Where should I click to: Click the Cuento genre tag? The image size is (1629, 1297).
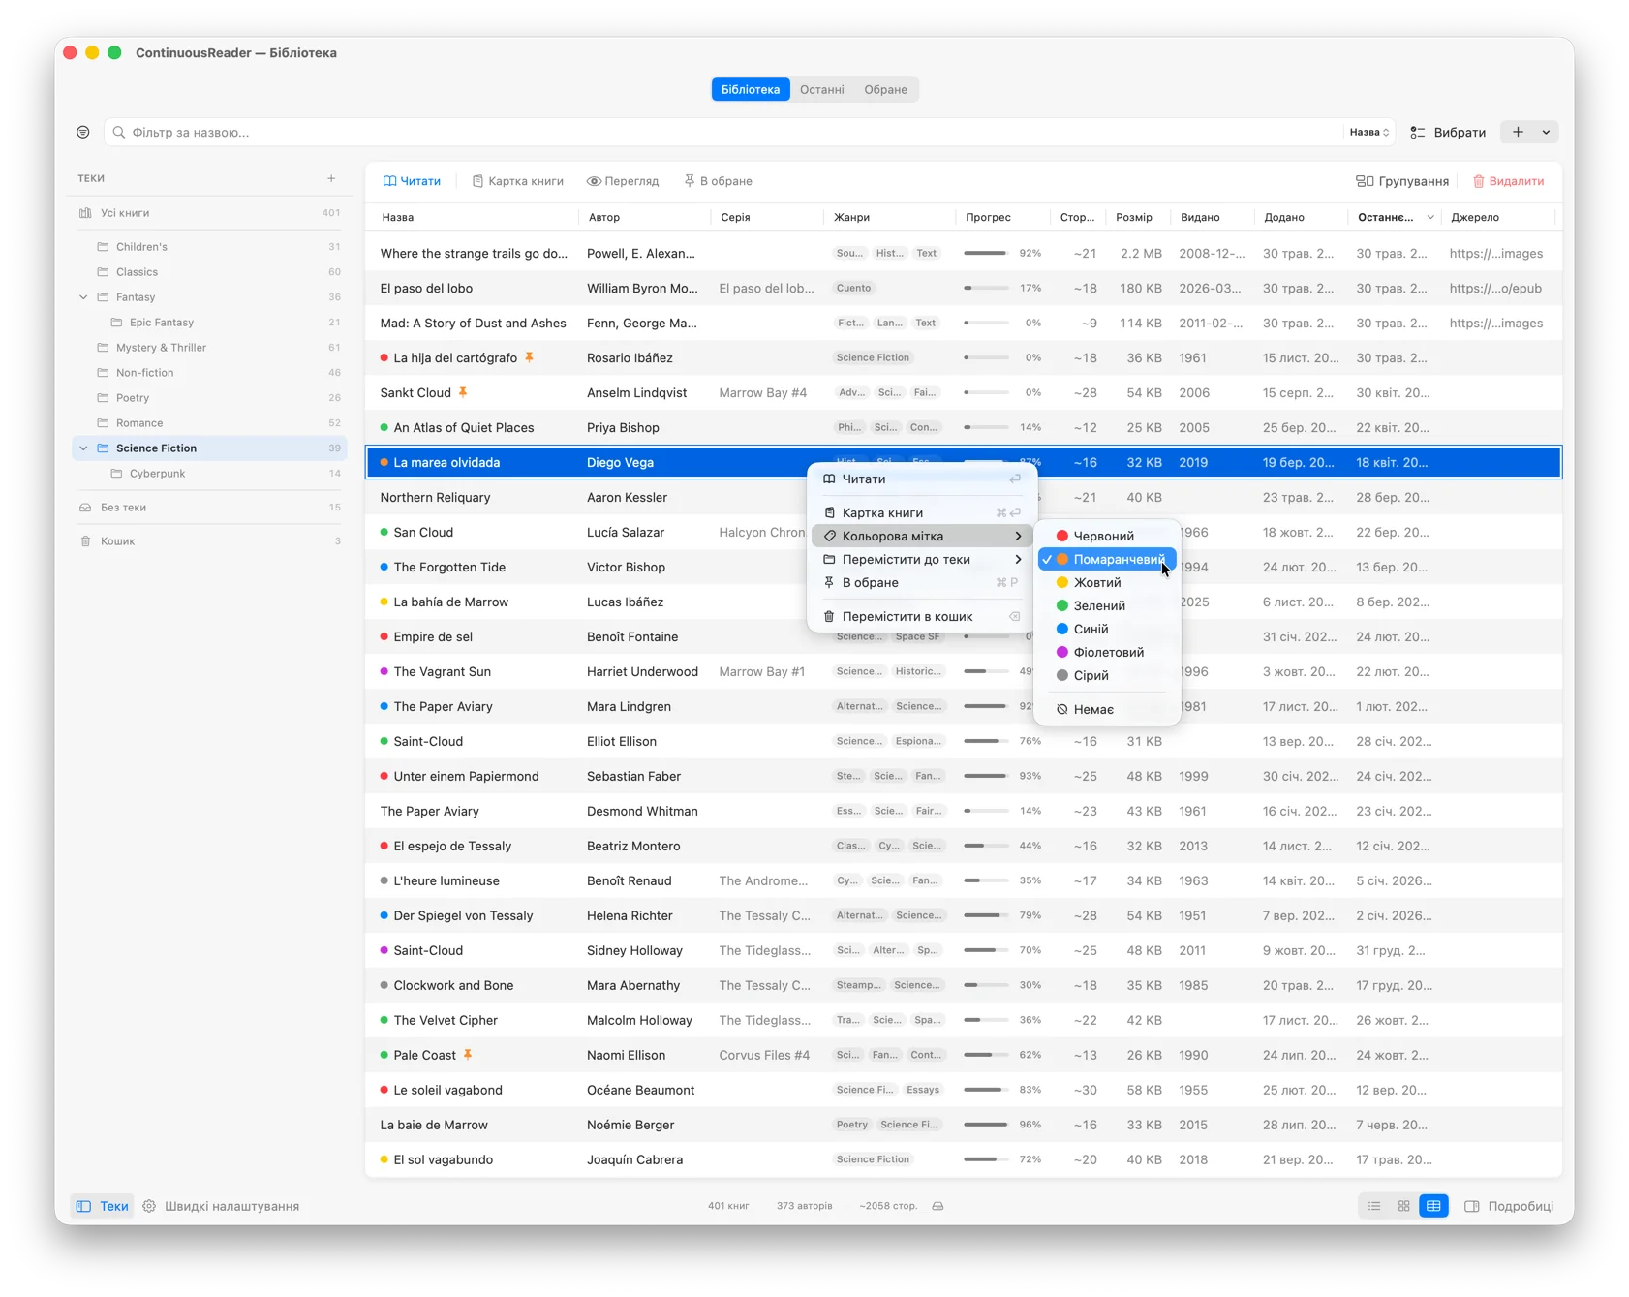click(853, 288)
